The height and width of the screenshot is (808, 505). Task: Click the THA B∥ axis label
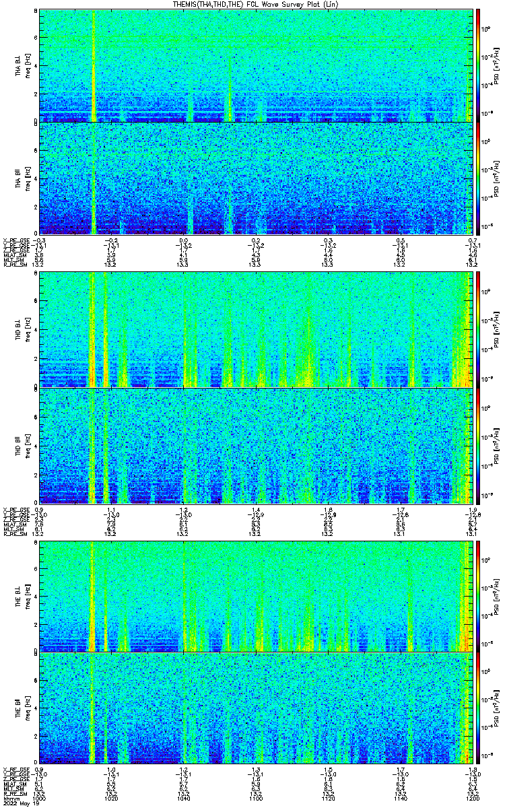pos(18,178)
